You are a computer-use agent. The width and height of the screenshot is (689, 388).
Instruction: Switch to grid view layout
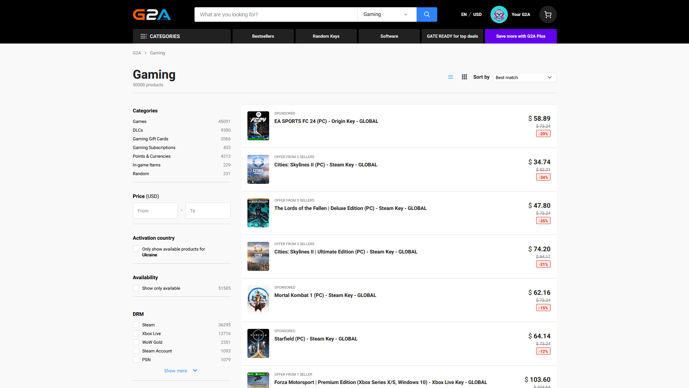pyautogui.click(x=464, y=77)
